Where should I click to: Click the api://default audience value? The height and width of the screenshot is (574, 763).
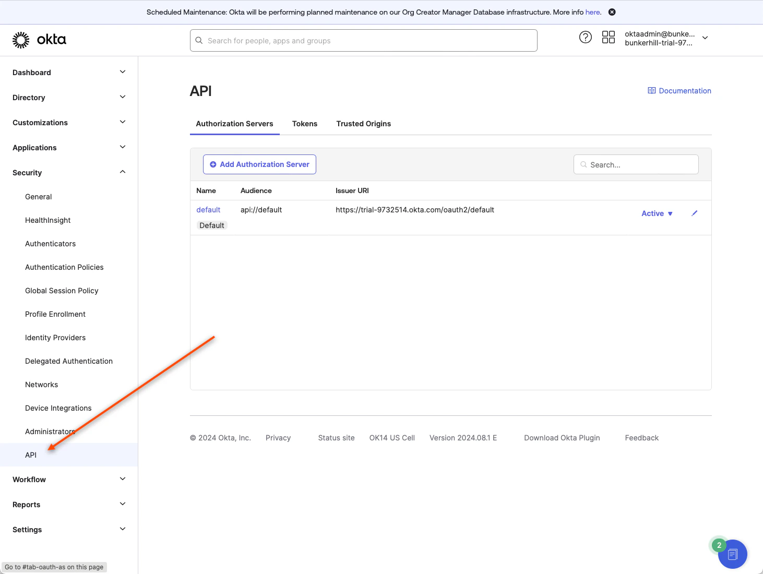click(261, 210)
